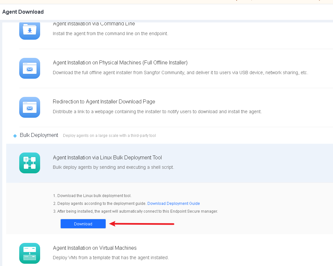Click the Agent Download page heading
This screenshot has height=266, width=333.
pyautogui.click(x=23, y=12)
